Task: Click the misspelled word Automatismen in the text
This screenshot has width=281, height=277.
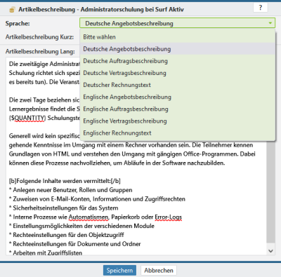Action: [89, 217]
